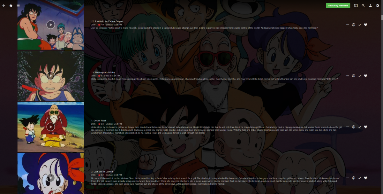Viewport: 383px width, 194px height.
Task: Click the description starting 'Goku stops by his house'
Action: click(x=216, y=130)
